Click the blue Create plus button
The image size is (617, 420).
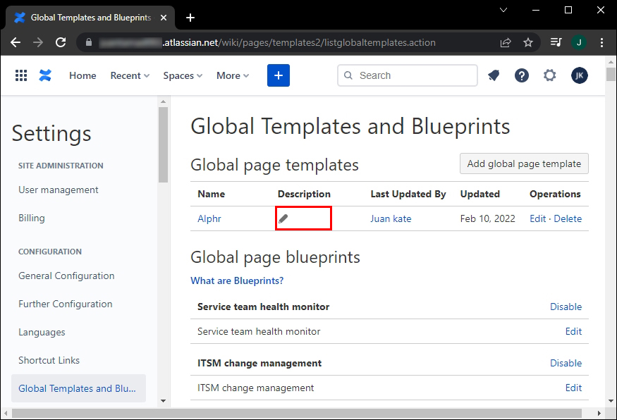pos(279,75)
